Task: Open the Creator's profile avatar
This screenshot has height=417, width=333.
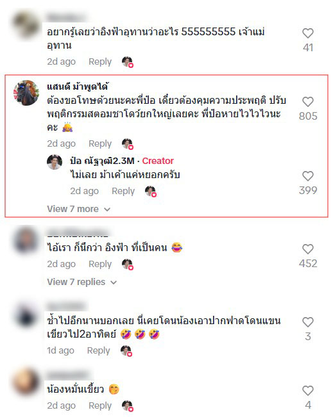Action: click(55, 162)
